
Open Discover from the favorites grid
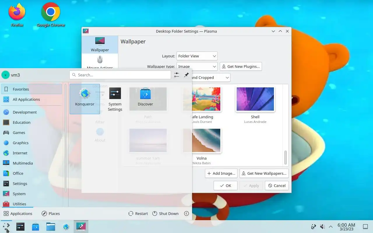click(145, 99)
